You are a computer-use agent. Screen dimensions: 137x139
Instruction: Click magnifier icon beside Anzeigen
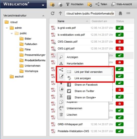[61, 57]
